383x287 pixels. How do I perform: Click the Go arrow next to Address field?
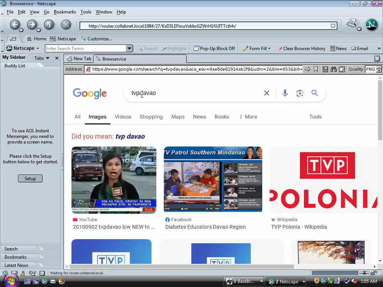click(308, 69)
